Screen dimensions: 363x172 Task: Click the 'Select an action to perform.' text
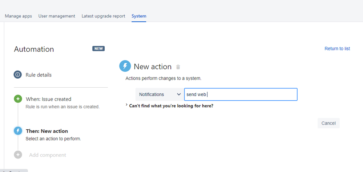[x=53, y=139]
